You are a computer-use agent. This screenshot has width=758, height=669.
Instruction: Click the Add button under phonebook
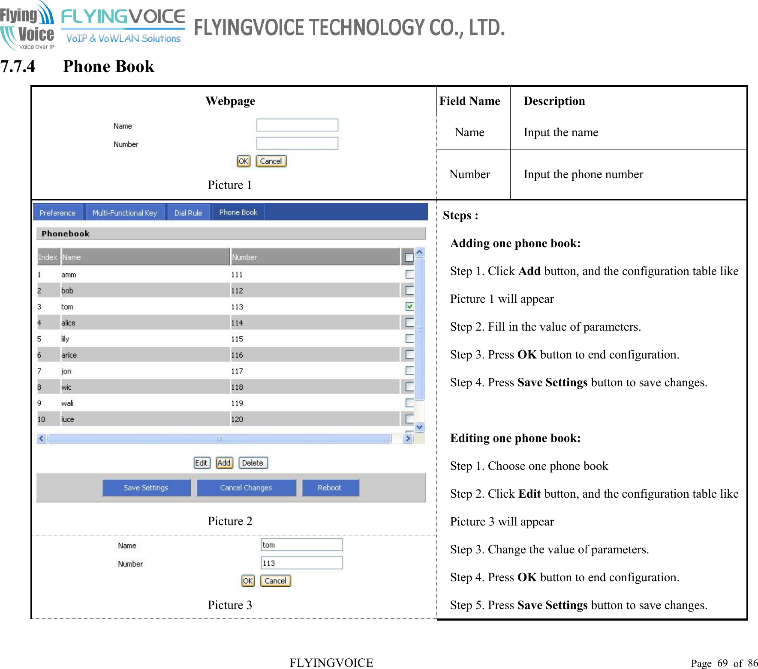click(x=224, y=463)
